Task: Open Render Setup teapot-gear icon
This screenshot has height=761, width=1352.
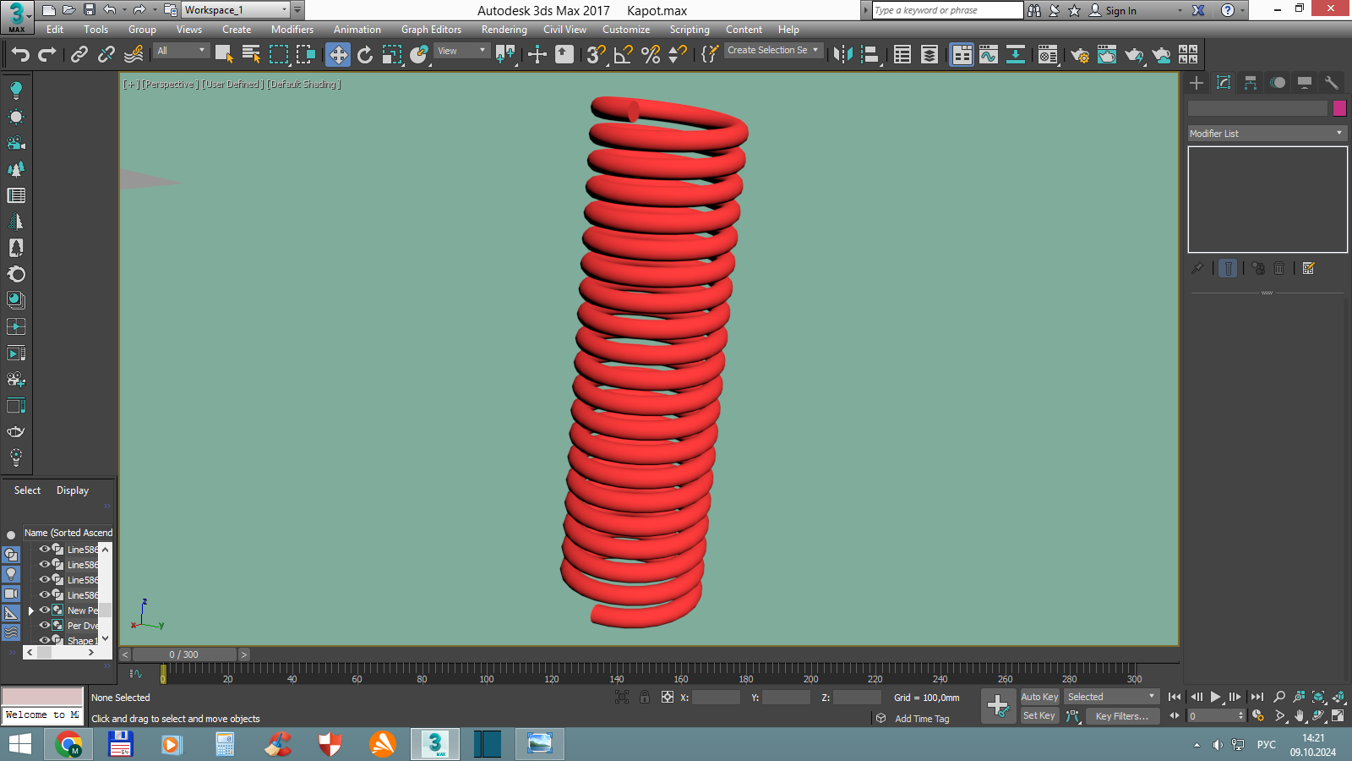Action: [x=1080, y=55]
